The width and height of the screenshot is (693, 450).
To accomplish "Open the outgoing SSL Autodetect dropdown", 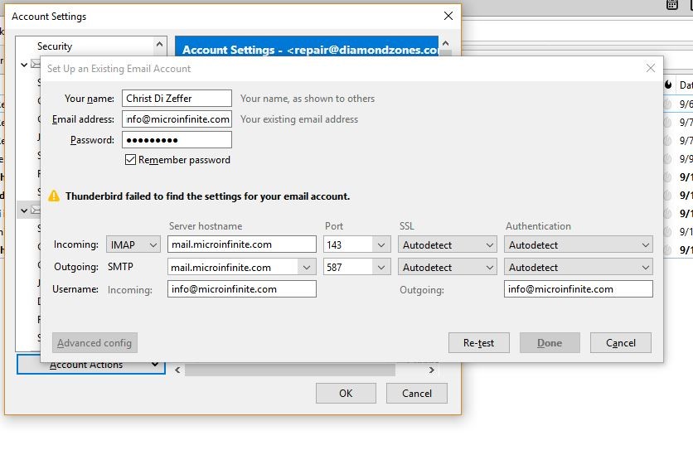I will click(448, 267).
